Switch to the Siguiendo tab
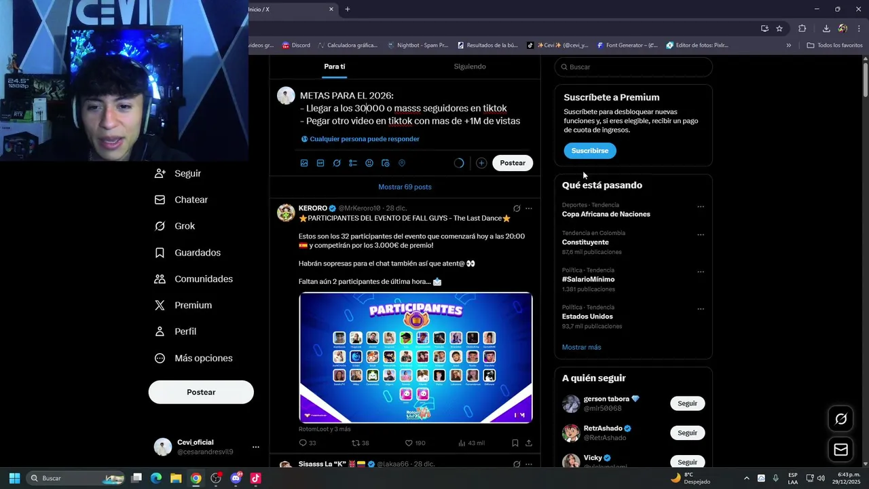This screenshot has width=869, height=489. pyautogui.click(x=470, y=67)
